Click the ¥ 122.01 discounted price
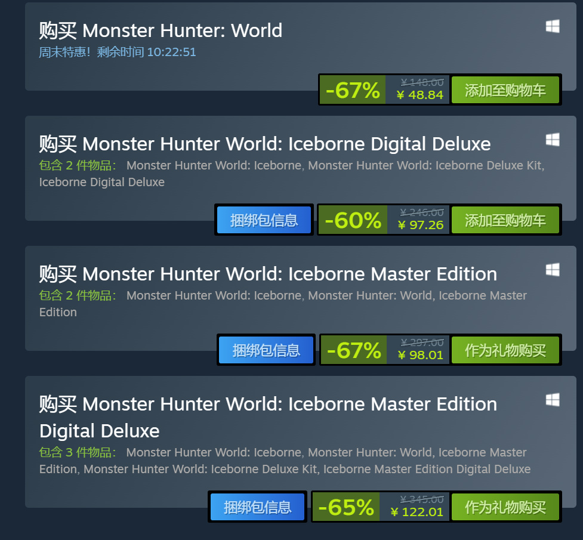 tap(417, 512)
